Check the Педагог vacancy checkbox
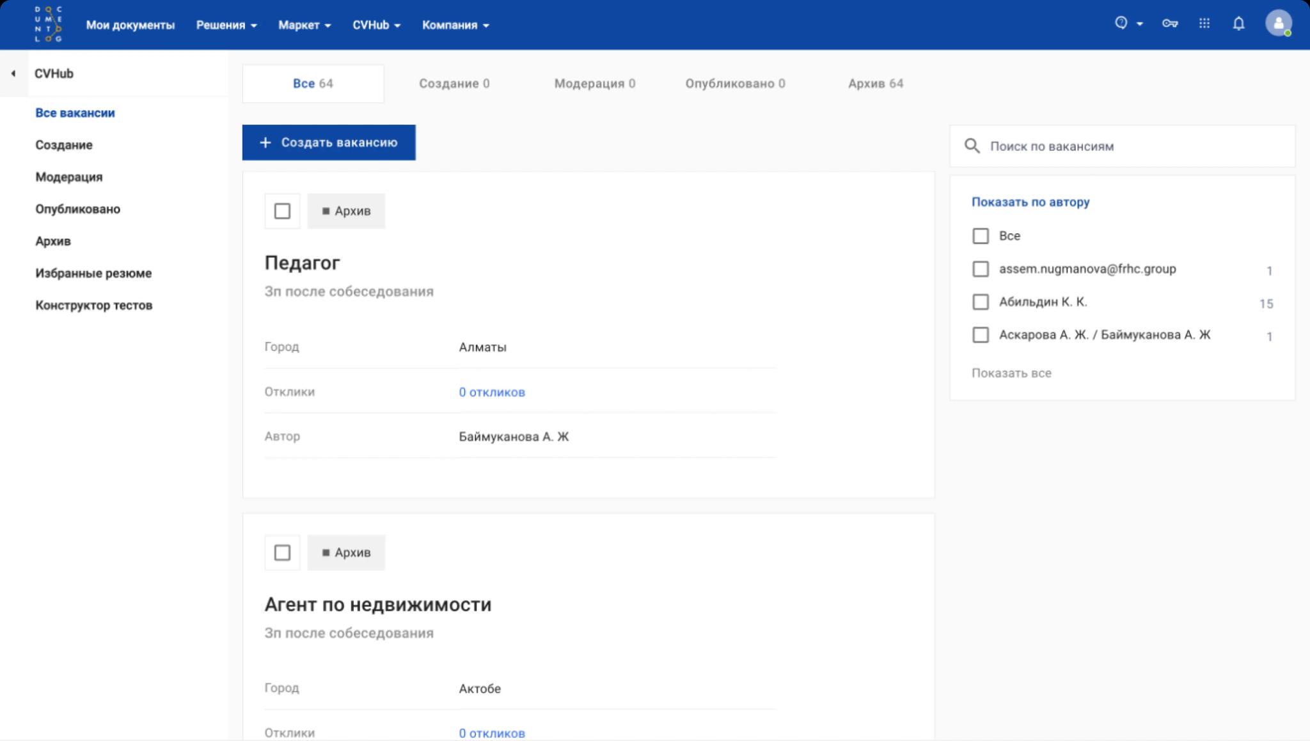This screenshot has width=1310, height=741. pyautogui.click(x=282, y=211)
